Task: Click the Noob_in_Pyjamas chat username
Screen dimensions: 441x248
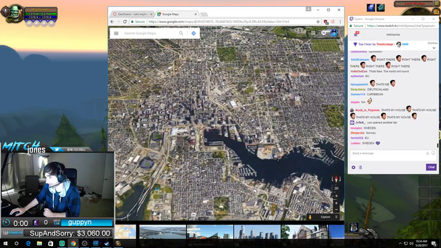Action: click(367, 110)
